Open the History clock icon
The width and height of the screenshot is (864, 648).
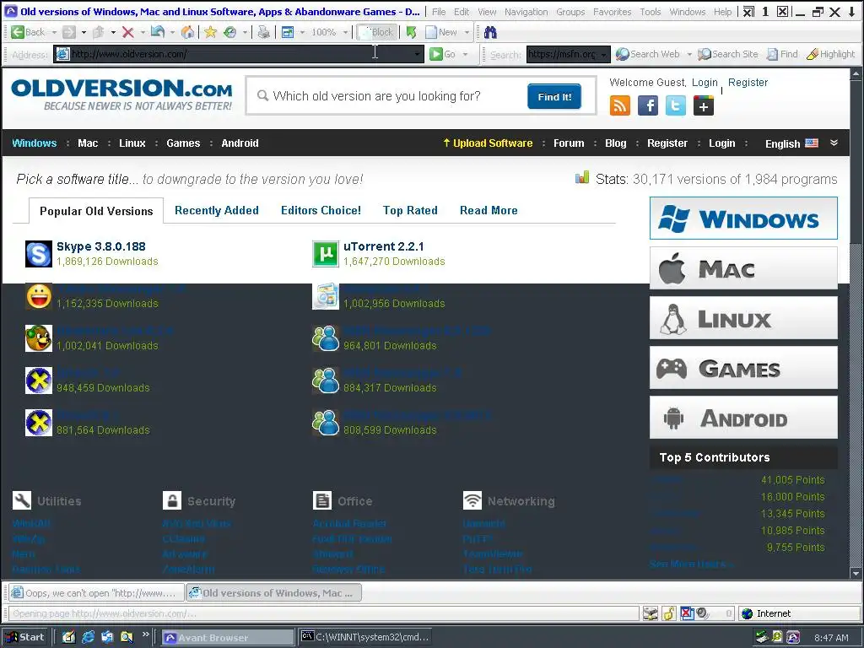(x=230, y=33)
